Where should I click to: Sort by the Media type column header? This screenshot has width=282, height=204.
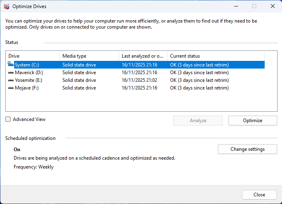click(x=89, y=56)
